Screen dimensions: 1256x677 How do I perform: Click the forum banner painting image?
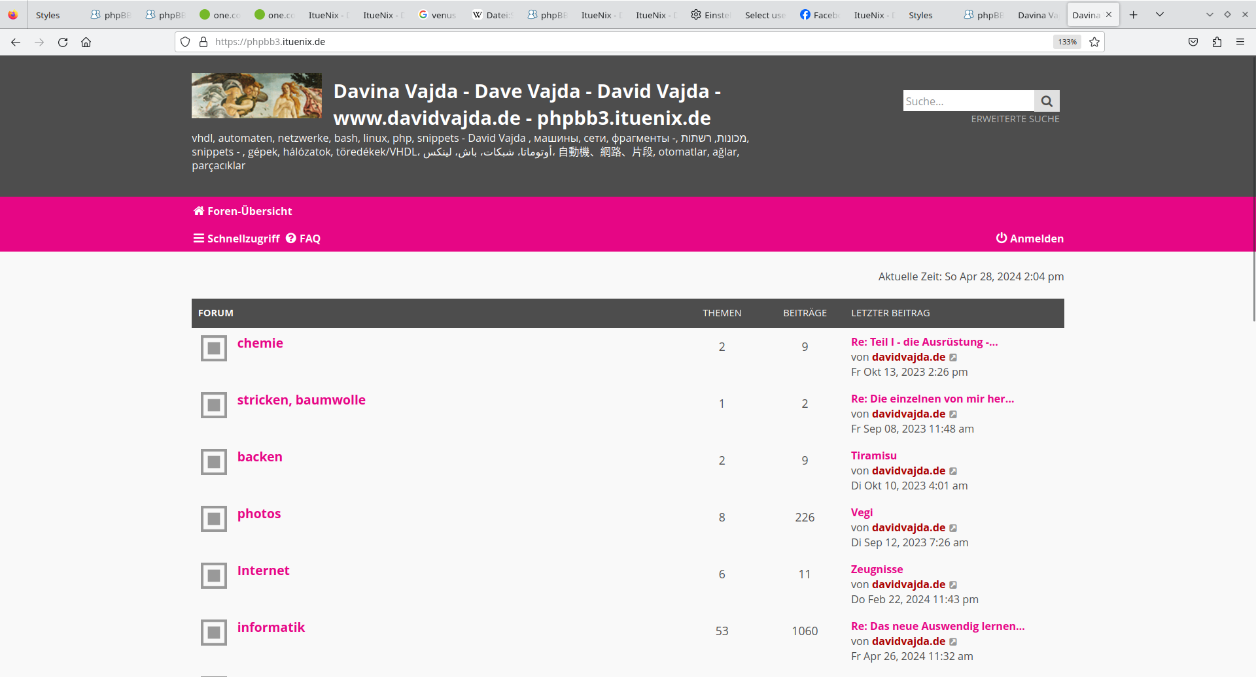click(256, 95)
